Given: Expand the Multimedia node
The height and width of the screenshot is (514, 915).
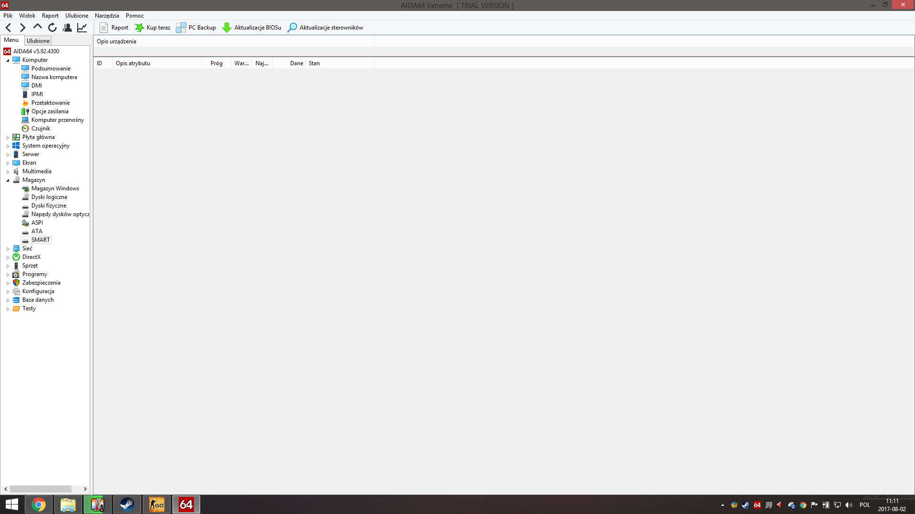Looking at the screenshot, I should (x=8, y=172).
